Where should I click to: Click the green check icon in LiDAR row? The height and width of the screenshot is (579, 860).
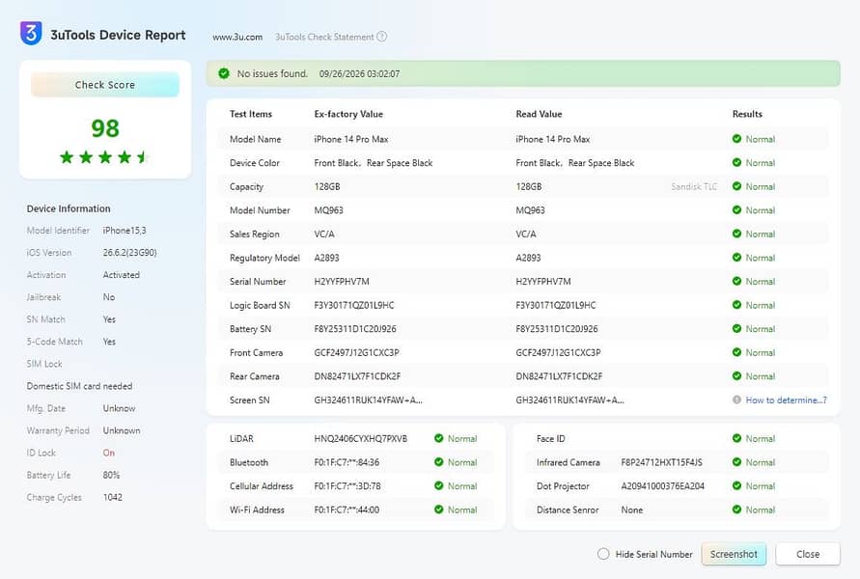click(x=439, y=438)
